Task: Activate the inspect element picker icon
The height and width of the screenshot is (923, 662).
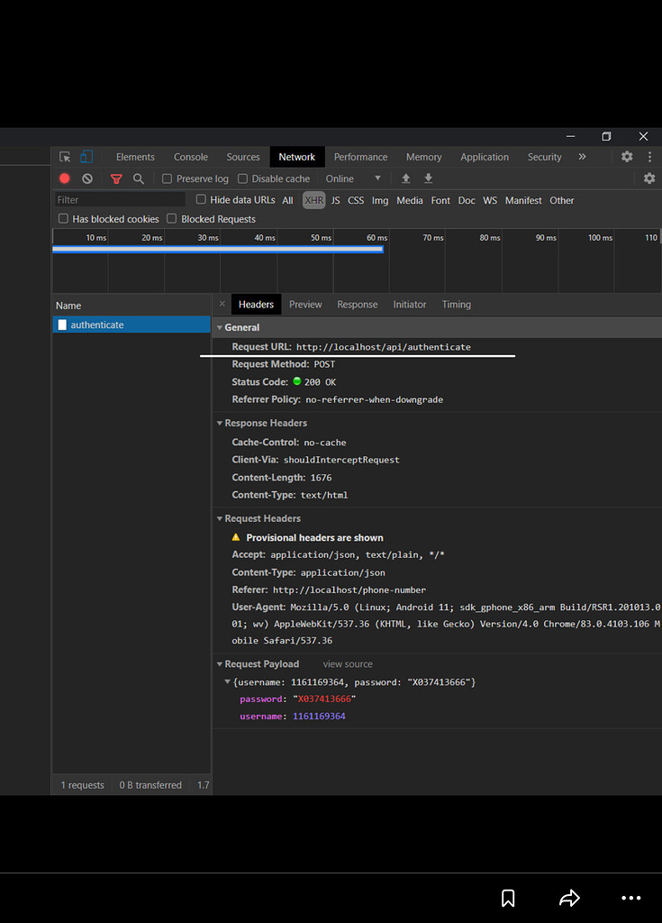Action: point(65,157)
